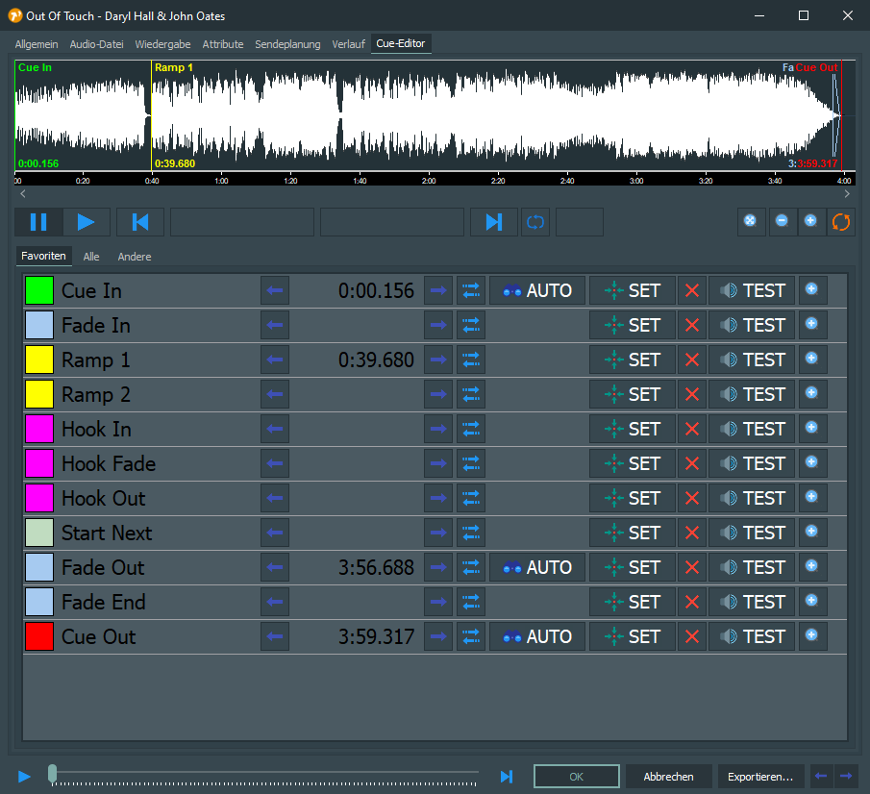The width and height of the screenshot is (870, 794).
Task: Click the skip-to-end icon beside the loop button
Action: tap(493, 222)
